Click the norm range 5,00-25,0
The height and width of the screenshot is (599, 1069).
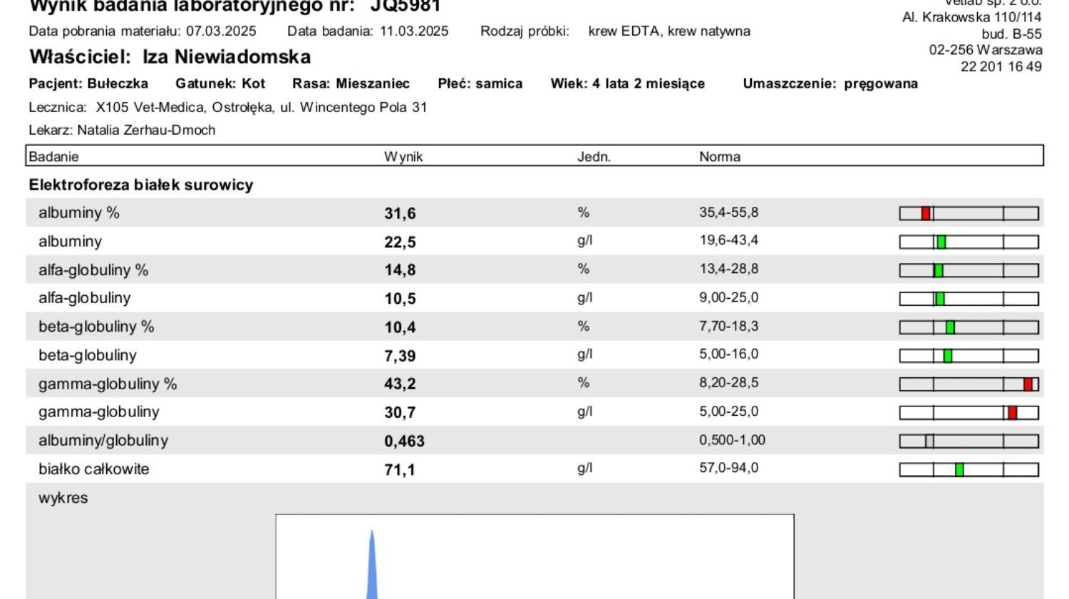coord(729,411)
